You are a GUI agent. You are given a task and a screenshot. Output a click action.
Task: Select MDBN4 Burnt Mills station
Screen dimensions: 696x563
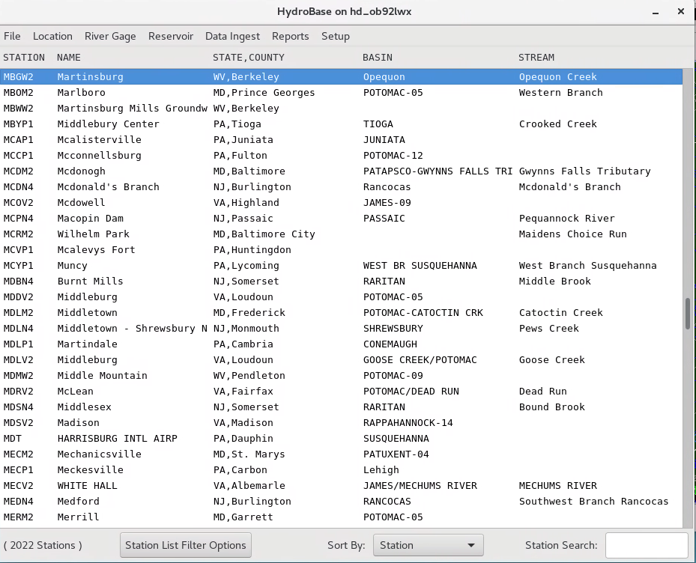pyautogui.click(x=341, y=281)
